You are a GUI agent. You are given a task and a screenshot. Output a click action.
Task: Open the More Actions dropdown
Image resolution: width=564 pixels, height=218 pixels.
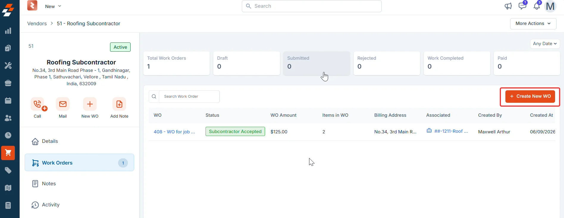pyautogui.click(x=533, y=24)
